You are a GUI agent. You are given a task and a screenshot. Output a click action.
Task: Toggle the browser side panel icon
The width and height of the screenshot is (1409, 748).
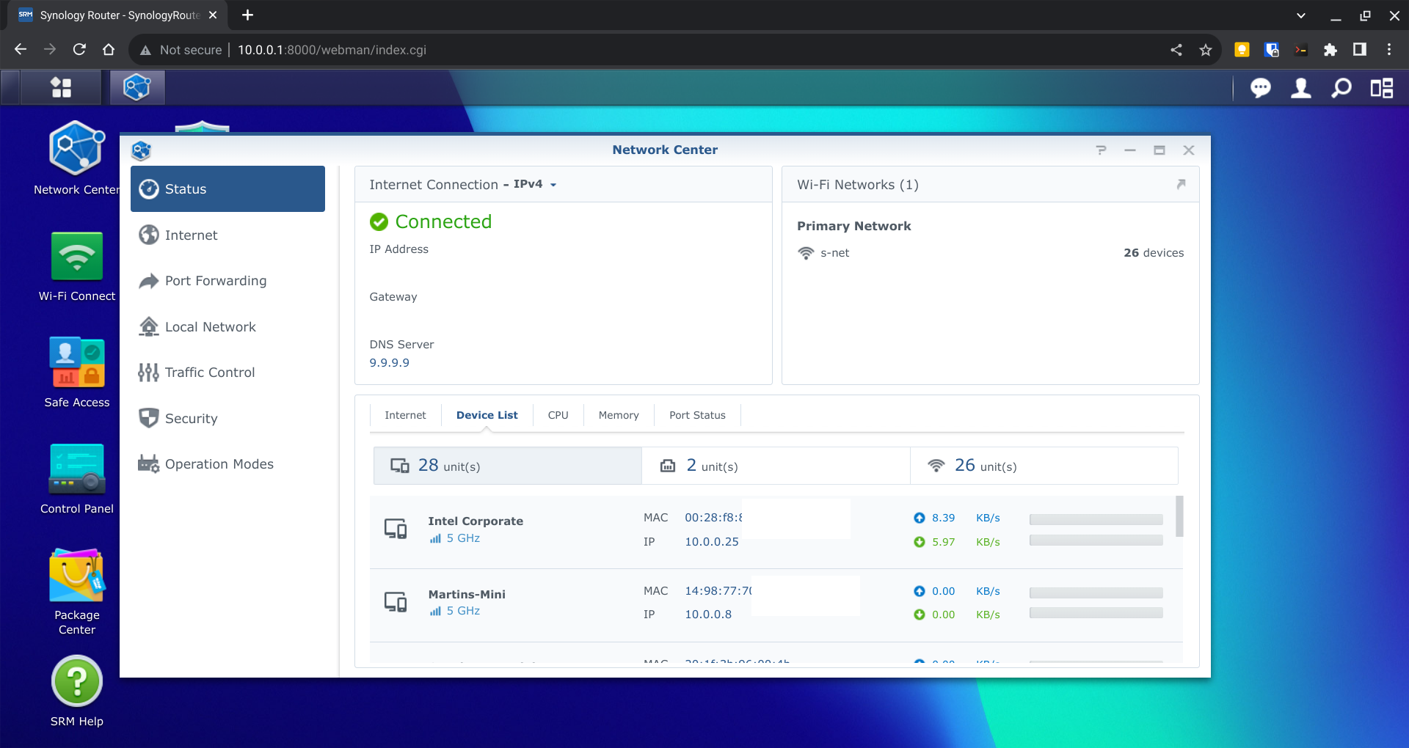point(1359,50)
